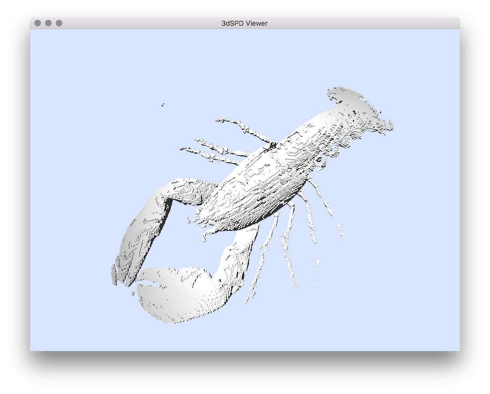Click the close button of 3dSPD Viewer
Image resolution: width=490 pixels, height=394 pixels.
[38, 23]
